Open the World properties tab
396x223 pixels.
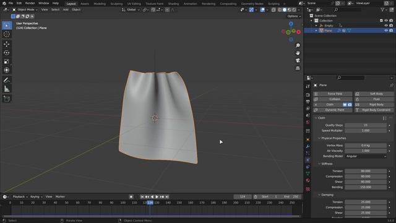click(308, 122)
